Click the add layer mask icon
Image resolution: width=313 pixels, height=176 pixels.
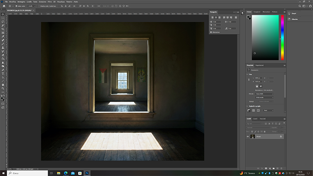point(266,169)
